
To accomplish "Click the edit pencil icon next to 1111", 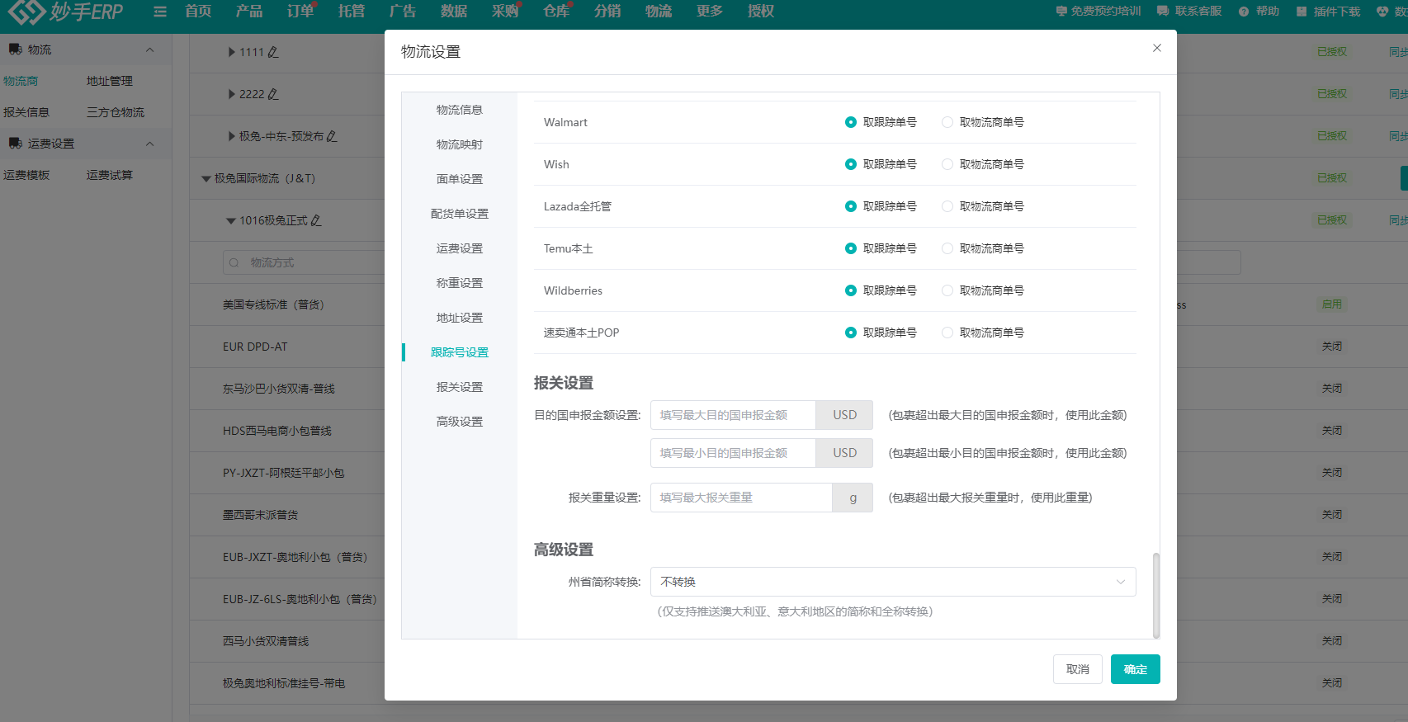I will pos(273,52).
